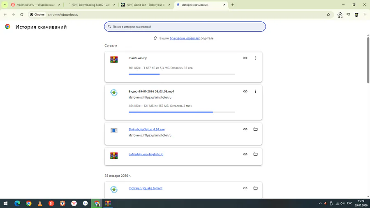Click the Видео mp4 download progress bar
Image resolution: width=370 pixels, height=208 pixels.
point(182,112)
